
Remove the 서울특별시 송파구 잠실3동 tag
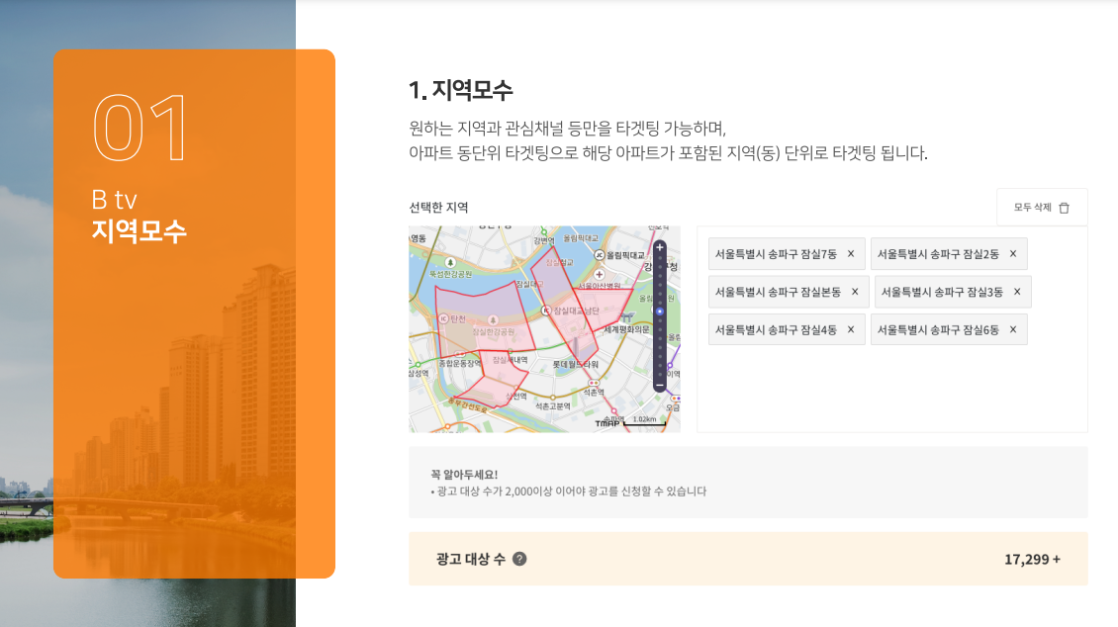pos(1017,292)
